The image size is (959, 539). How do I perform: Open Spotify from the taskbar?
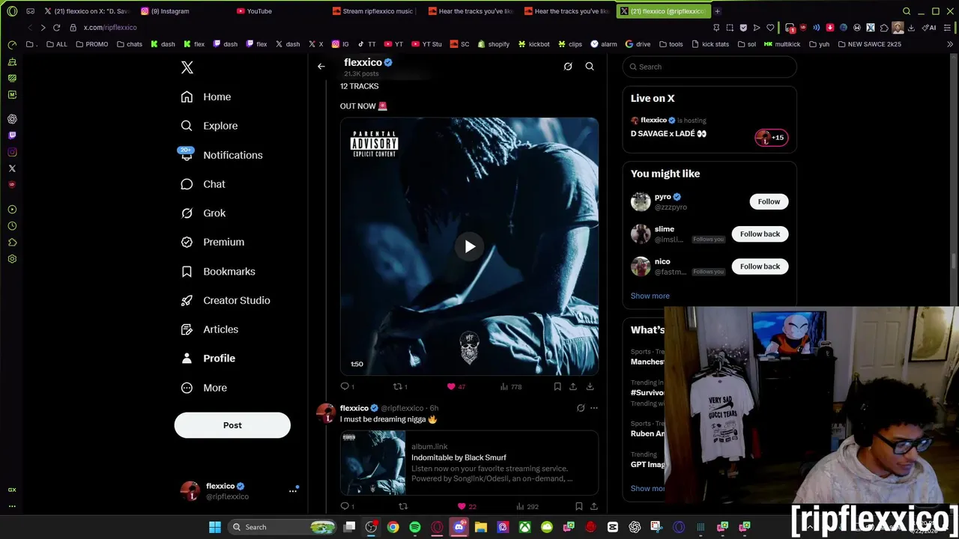pos(415,527)
